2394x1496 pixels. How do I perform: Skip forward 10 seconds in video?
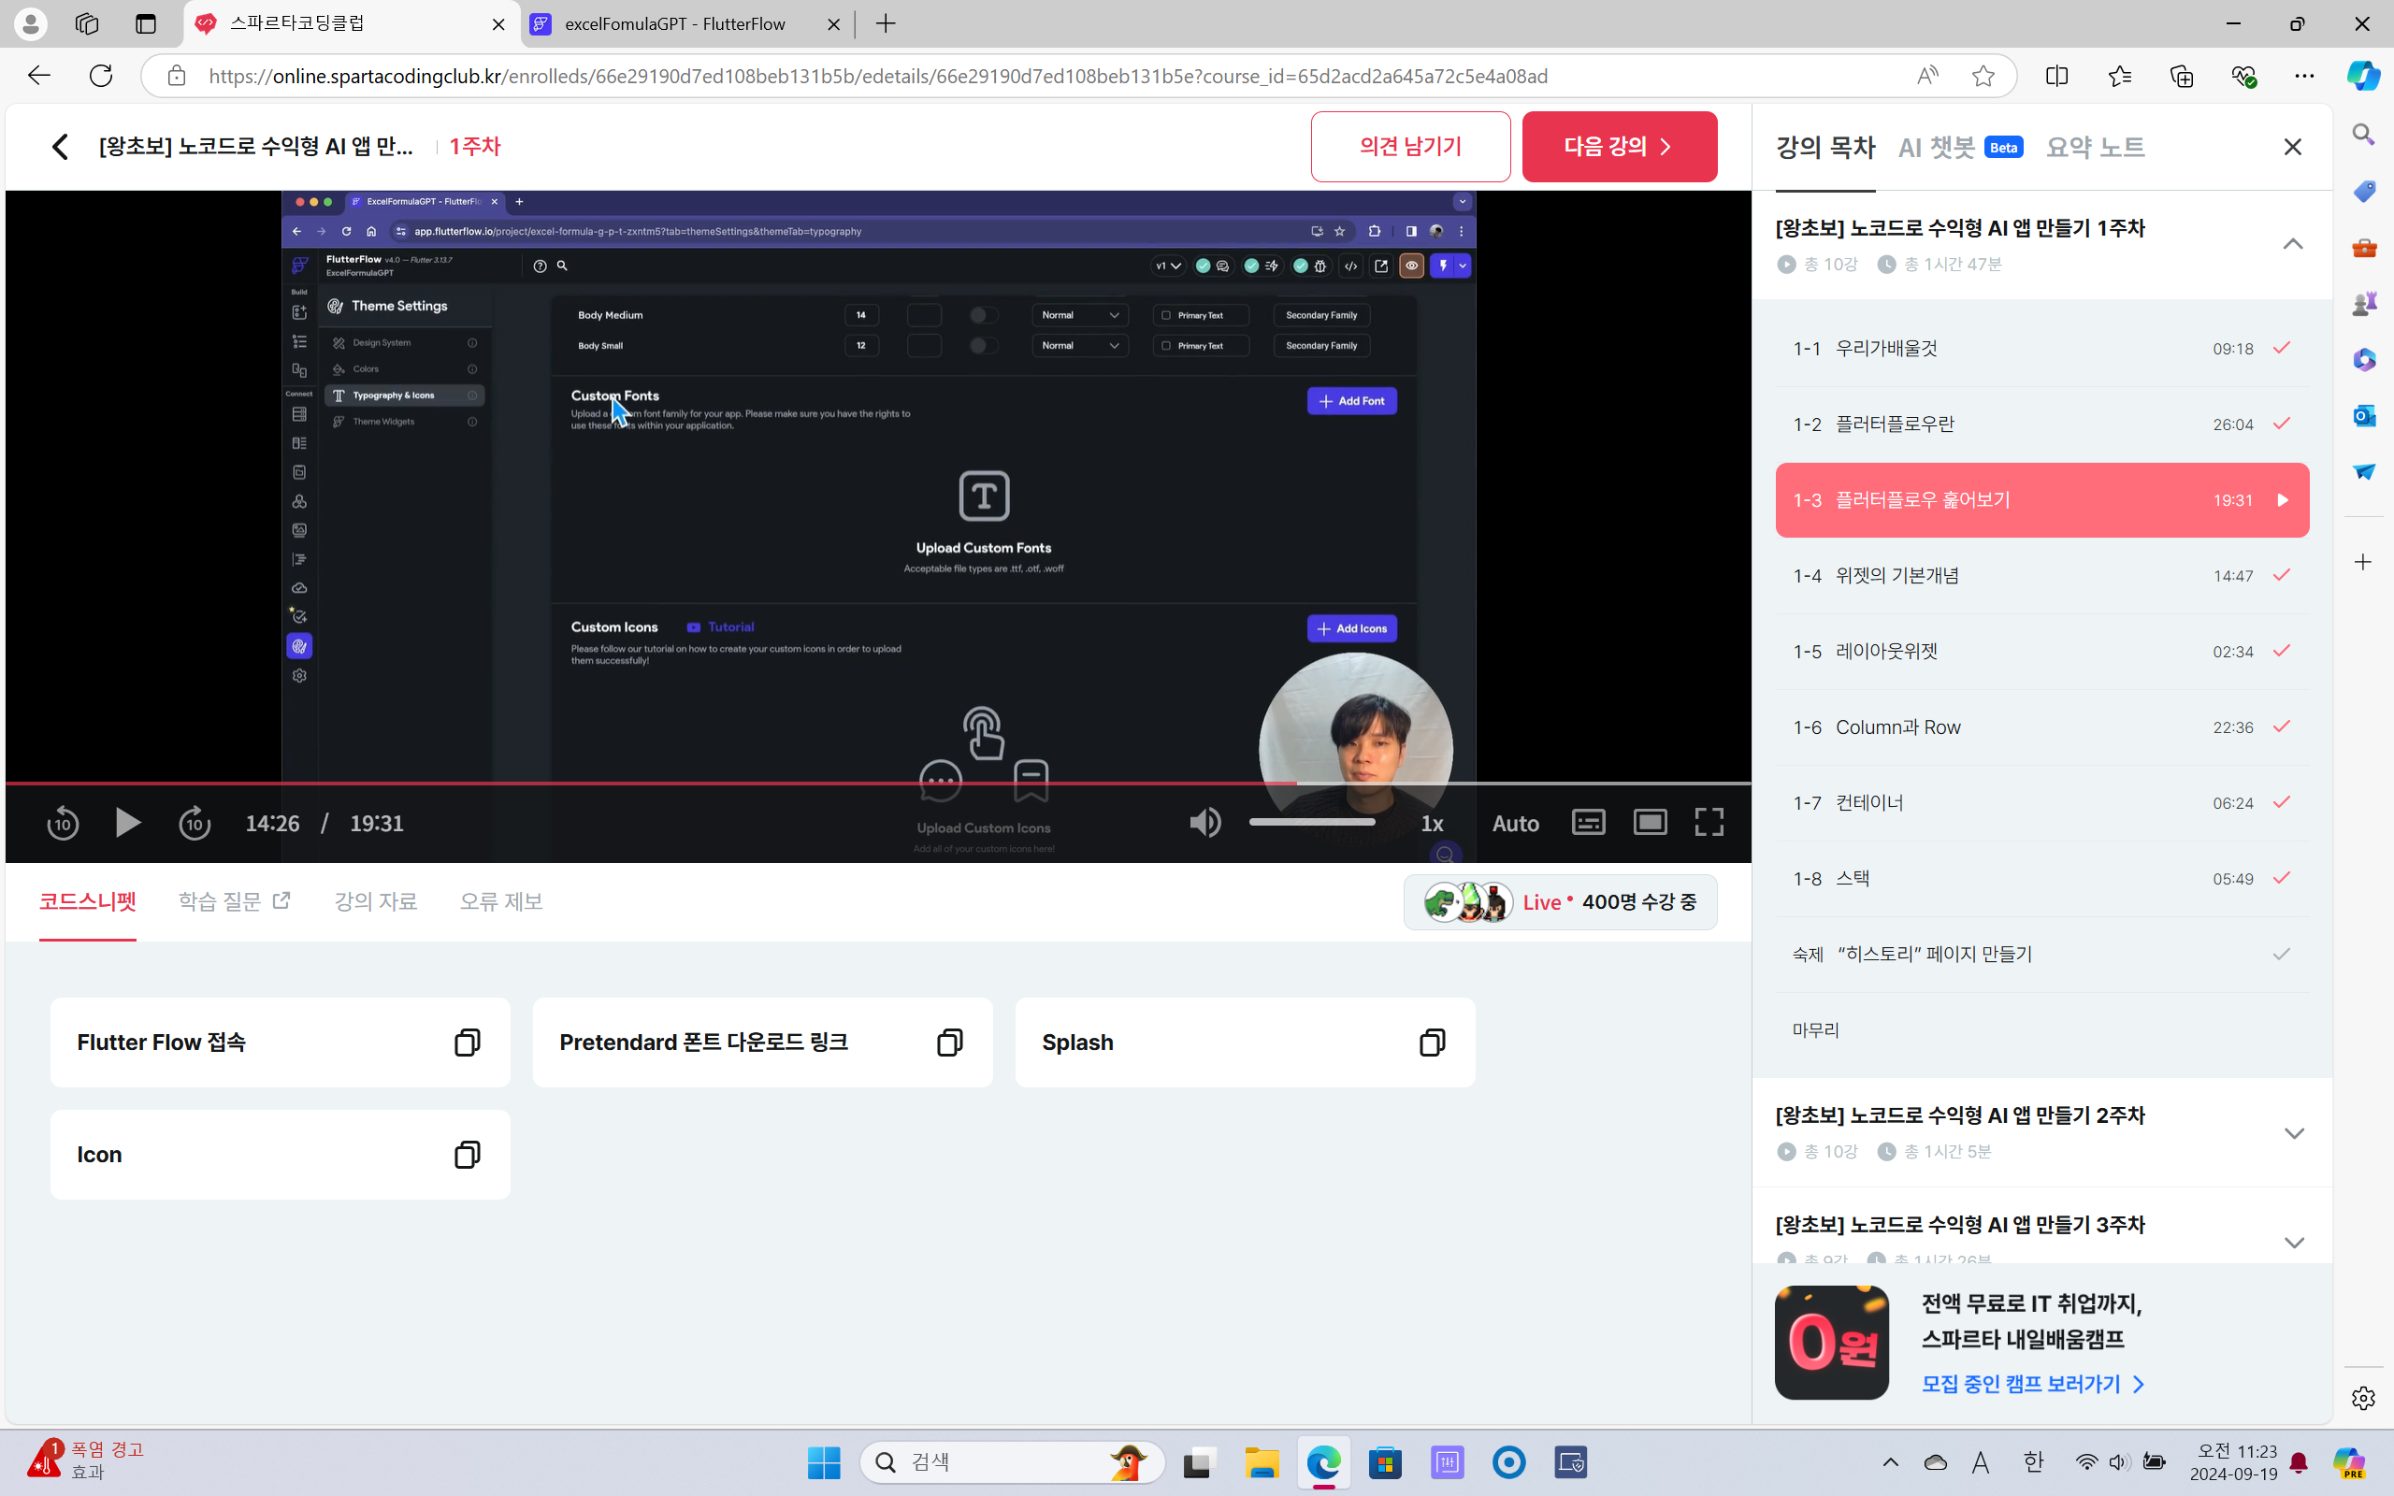pyautogui.click(x=194, y=822)
